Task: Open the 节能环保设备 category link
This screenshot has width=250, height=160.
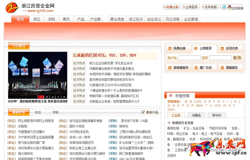Action: tap(218, 128)
